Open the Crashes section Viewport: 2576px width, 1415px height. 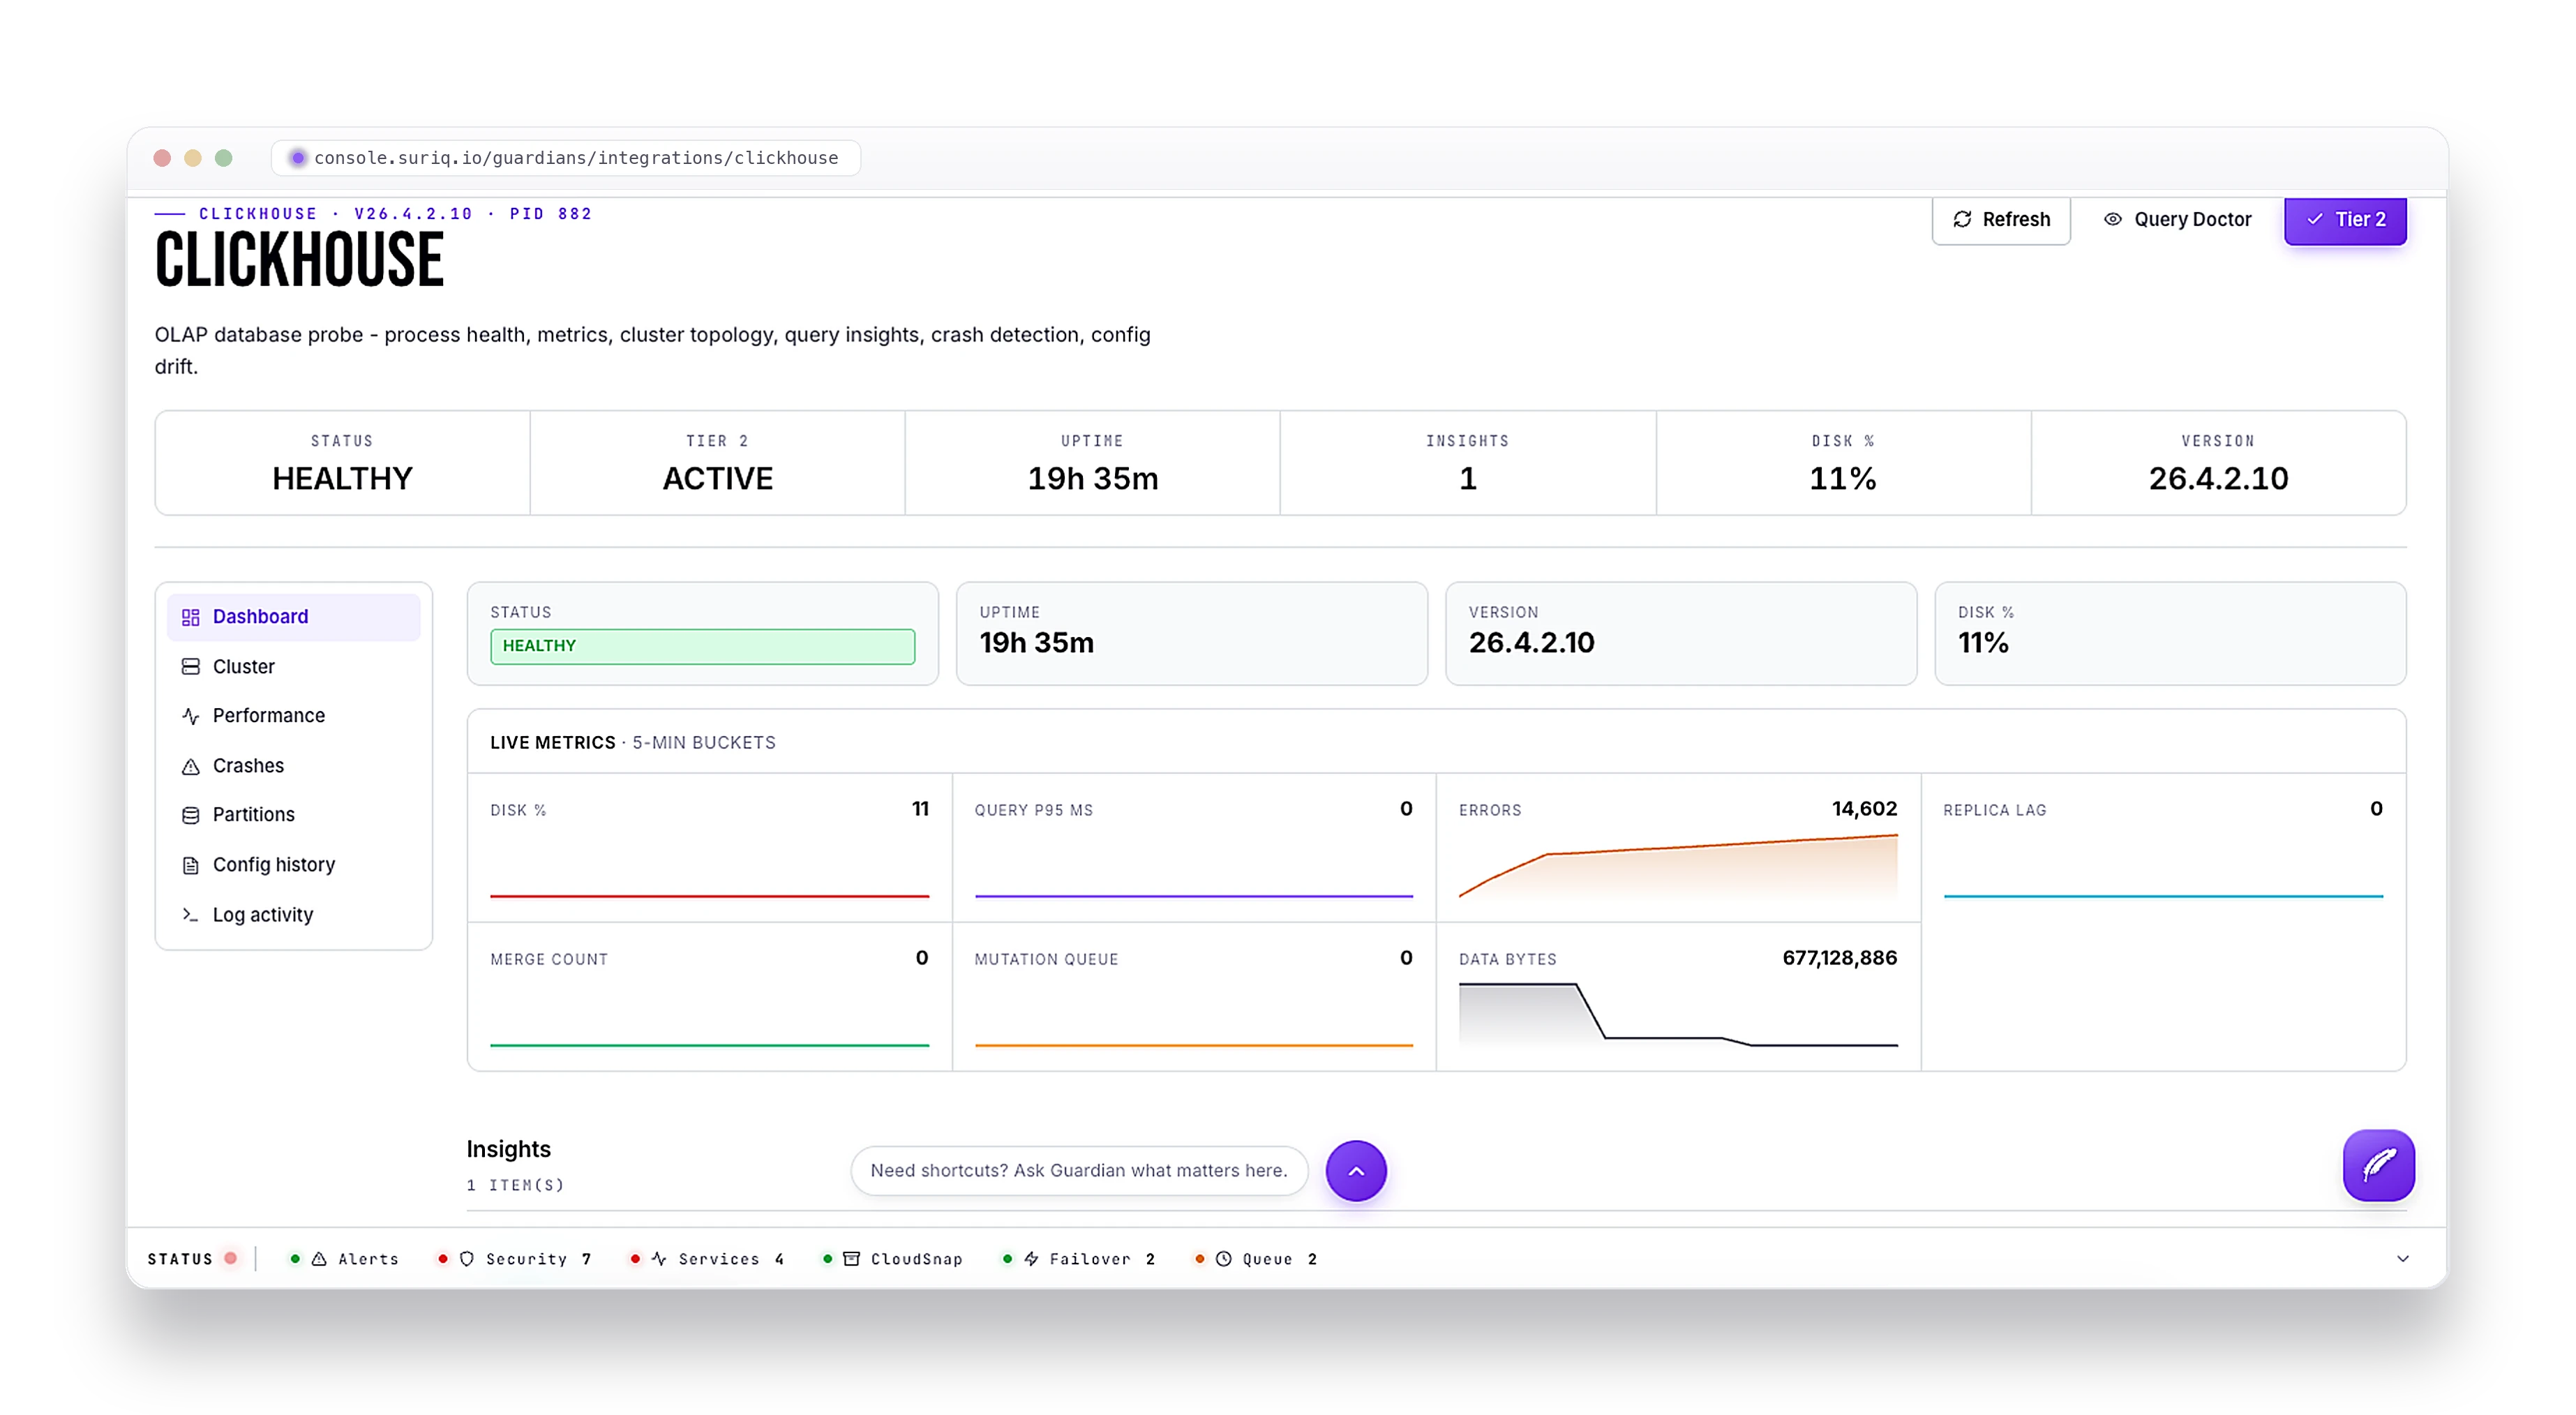[x=293, y=766]
